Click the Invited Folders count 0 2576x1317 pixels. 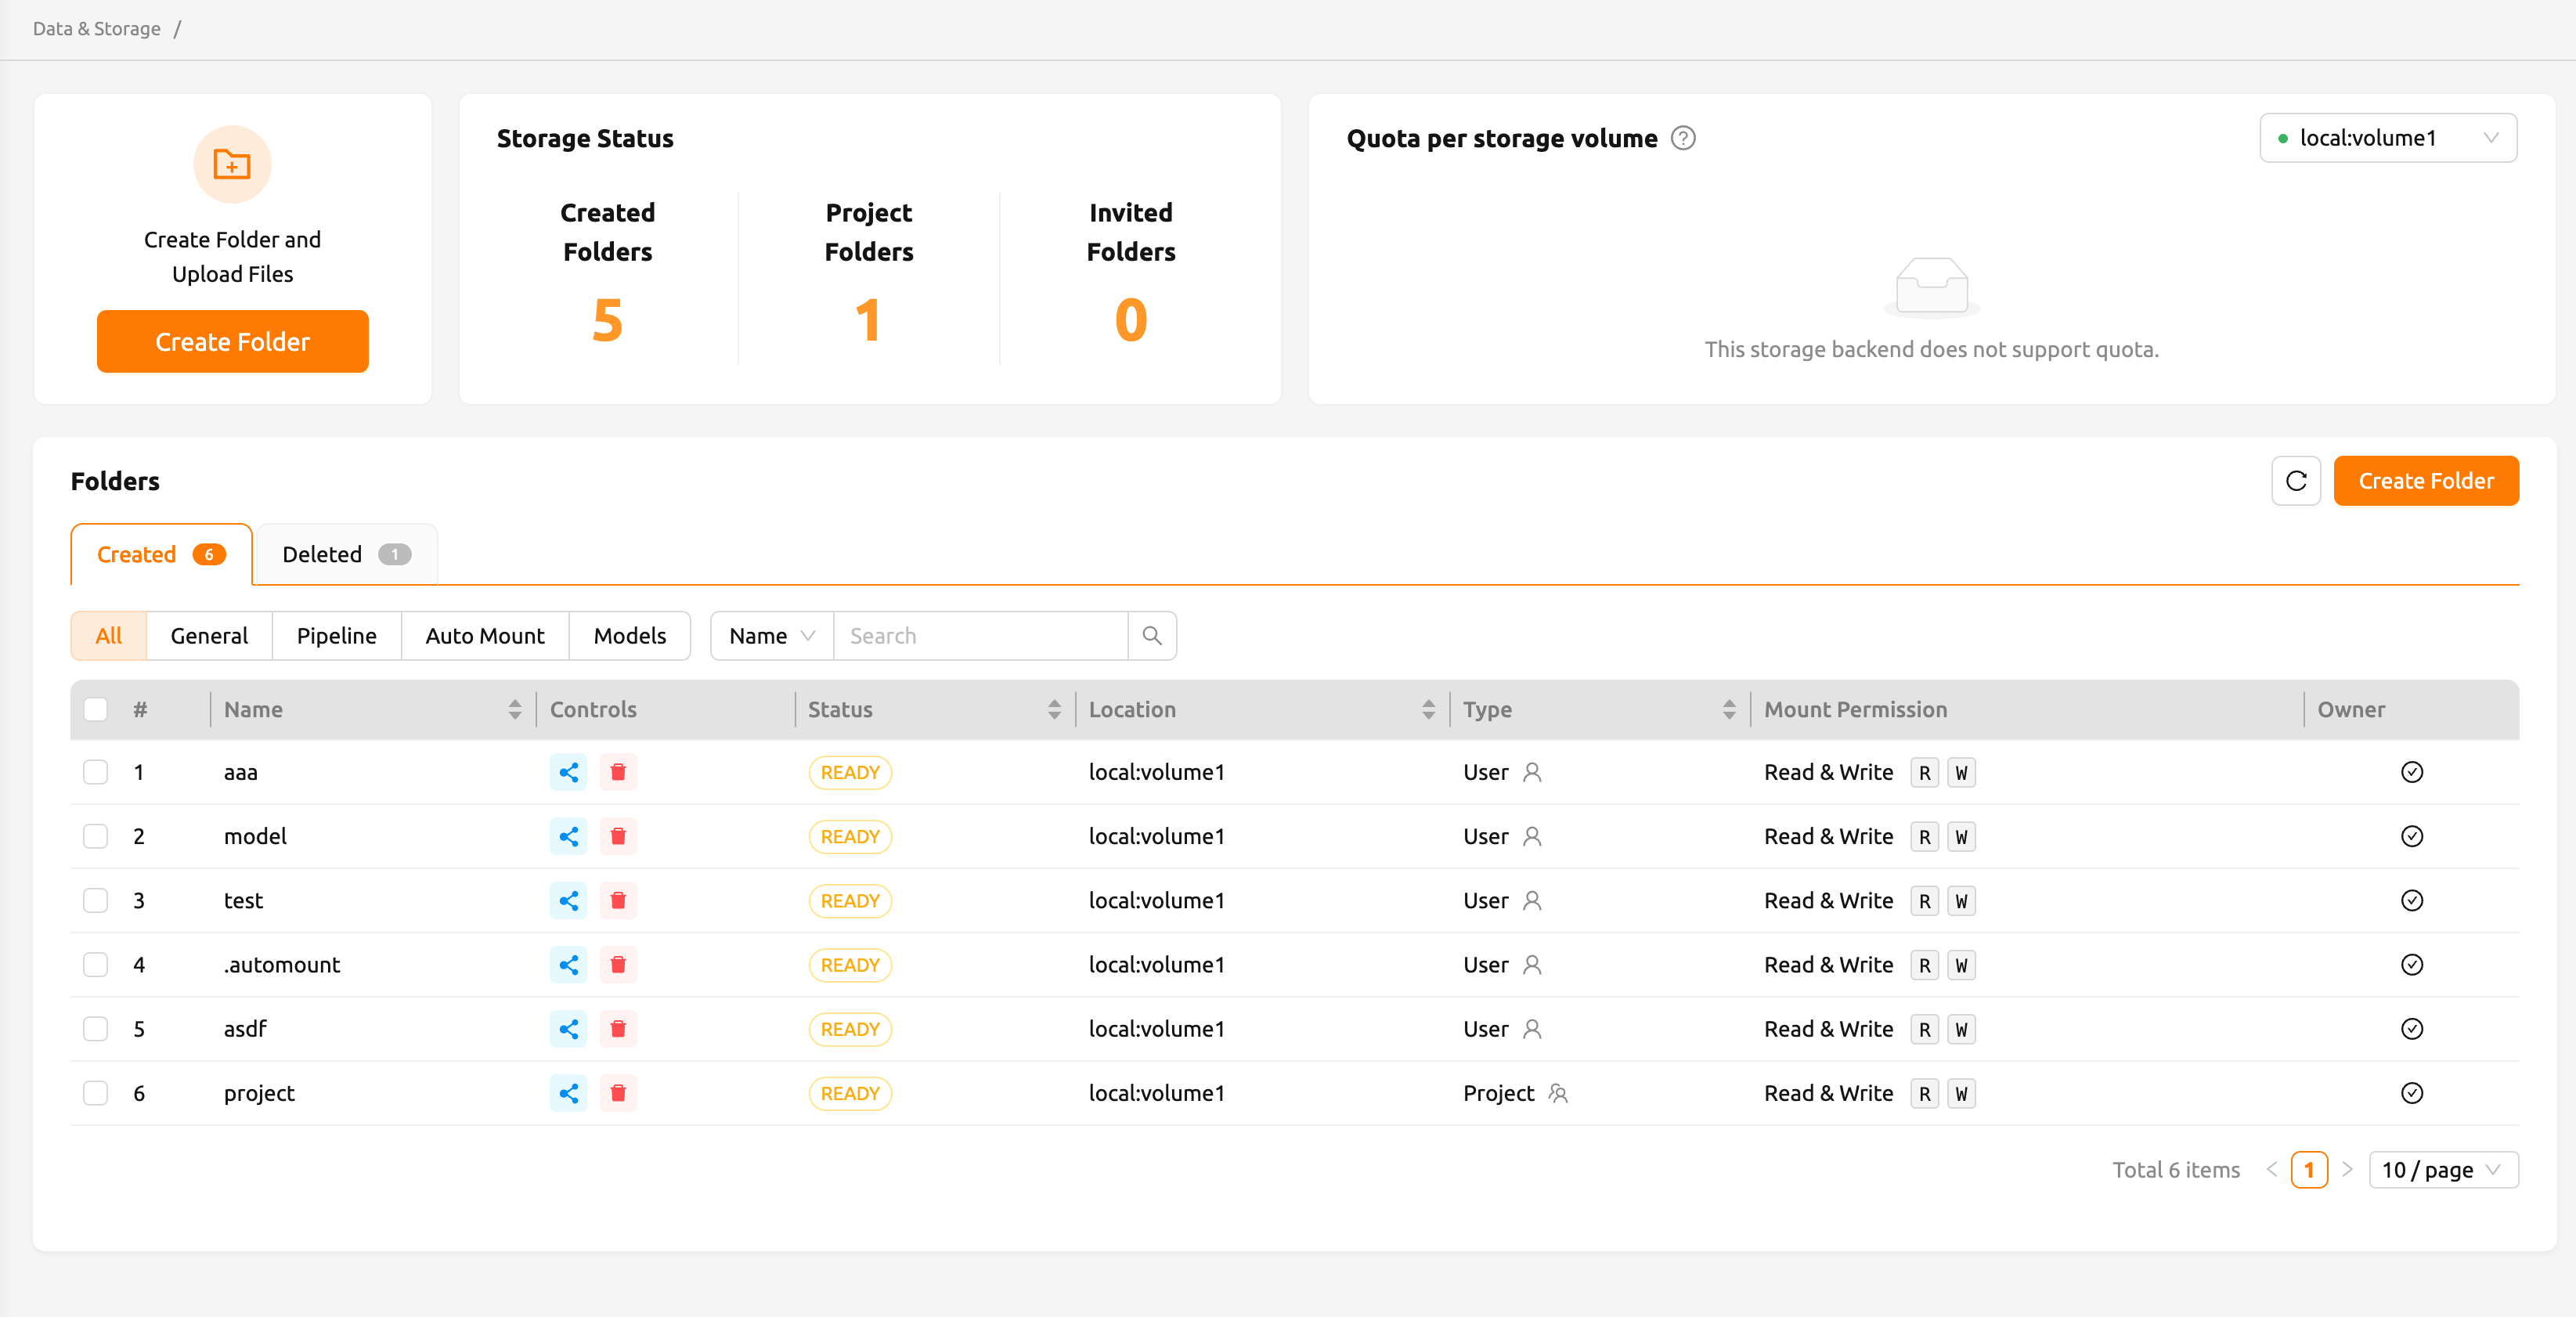click(x=1131, y=320)
